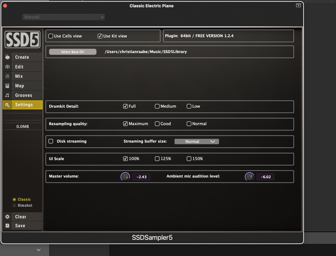Click the SSD5 logo
Image resolution: width=336 pixels, height=256 pixels.
[22, 39]
